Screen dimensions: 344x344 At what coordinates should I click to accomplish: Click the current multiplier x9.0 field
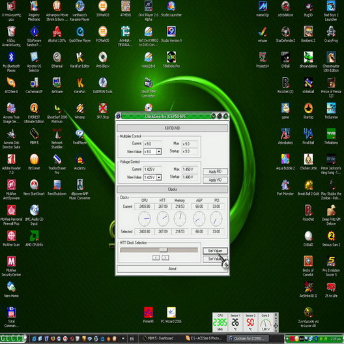[152, 144]
